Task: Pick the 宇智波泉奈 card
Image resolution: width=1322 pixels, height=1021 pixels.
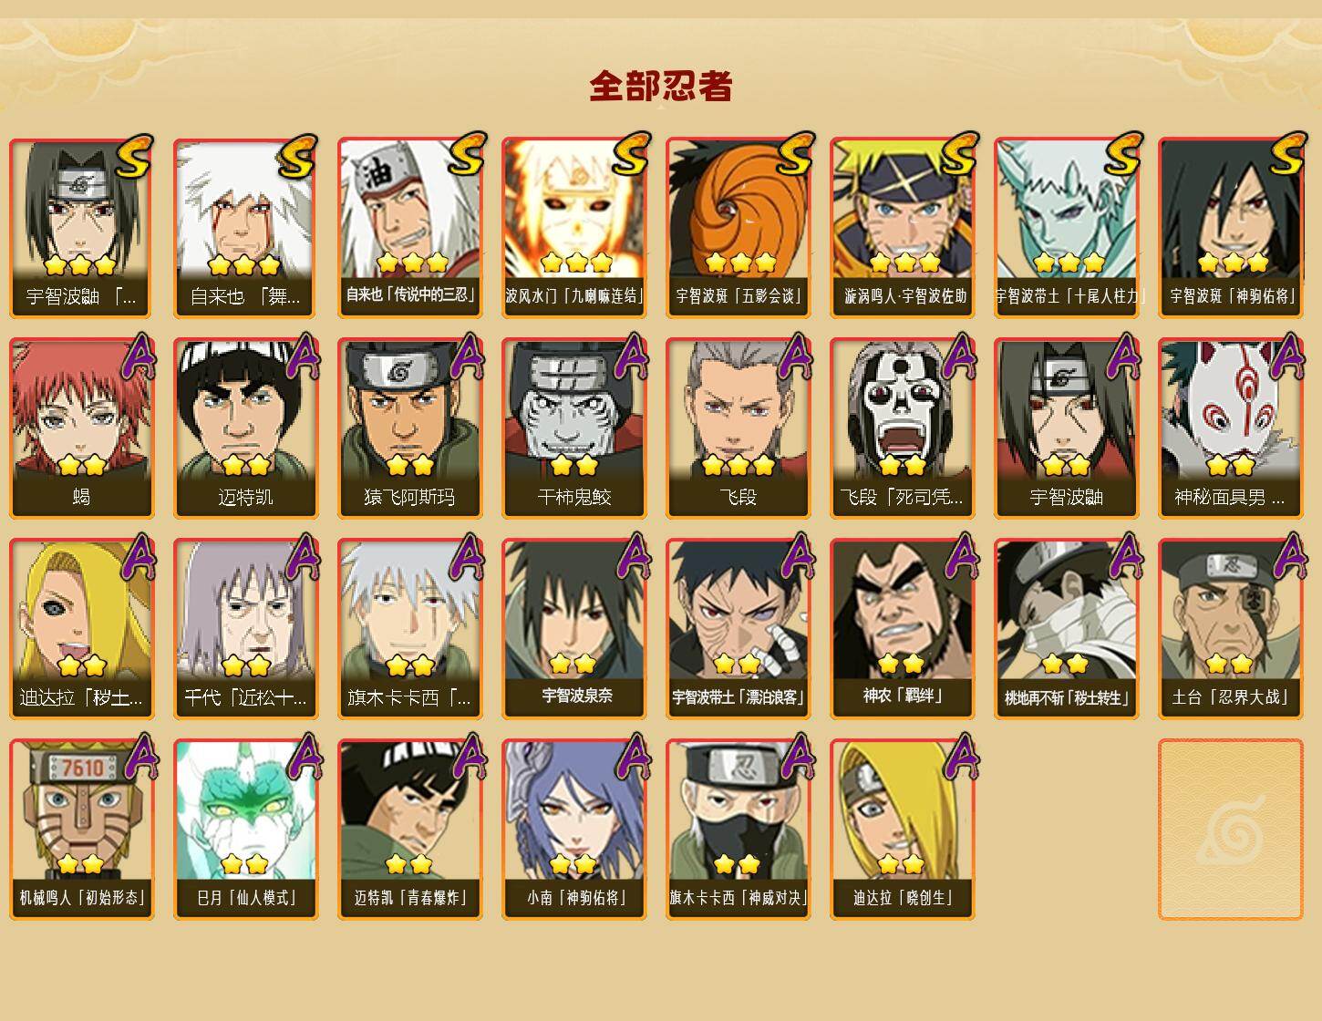Action: pyautogui.click(x=574, y=628)
